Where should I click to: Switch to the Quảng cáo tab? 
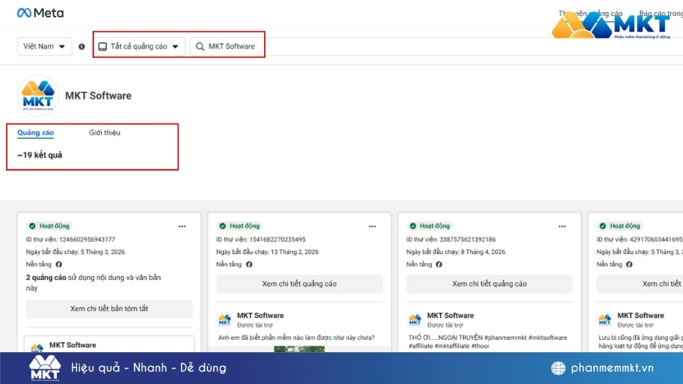pyautogui.click(x=35, y=133)
